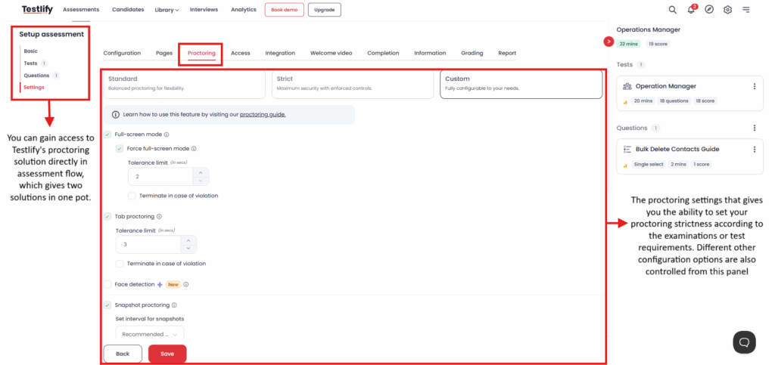Click the Back button
775x365 pixels.
(x=123, y=354)
